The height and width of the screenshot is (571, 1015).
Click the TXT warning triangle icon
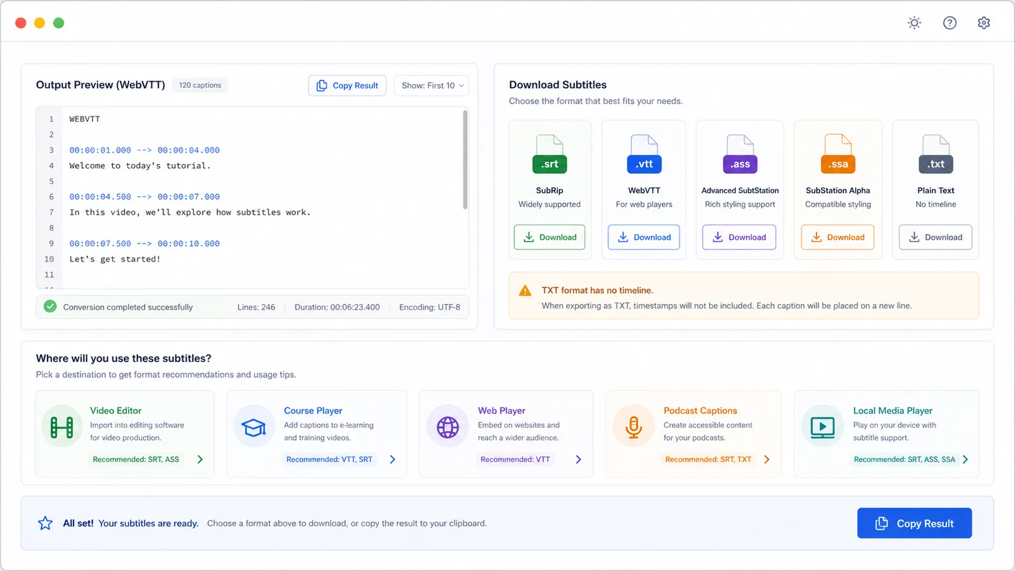[525, 291]
